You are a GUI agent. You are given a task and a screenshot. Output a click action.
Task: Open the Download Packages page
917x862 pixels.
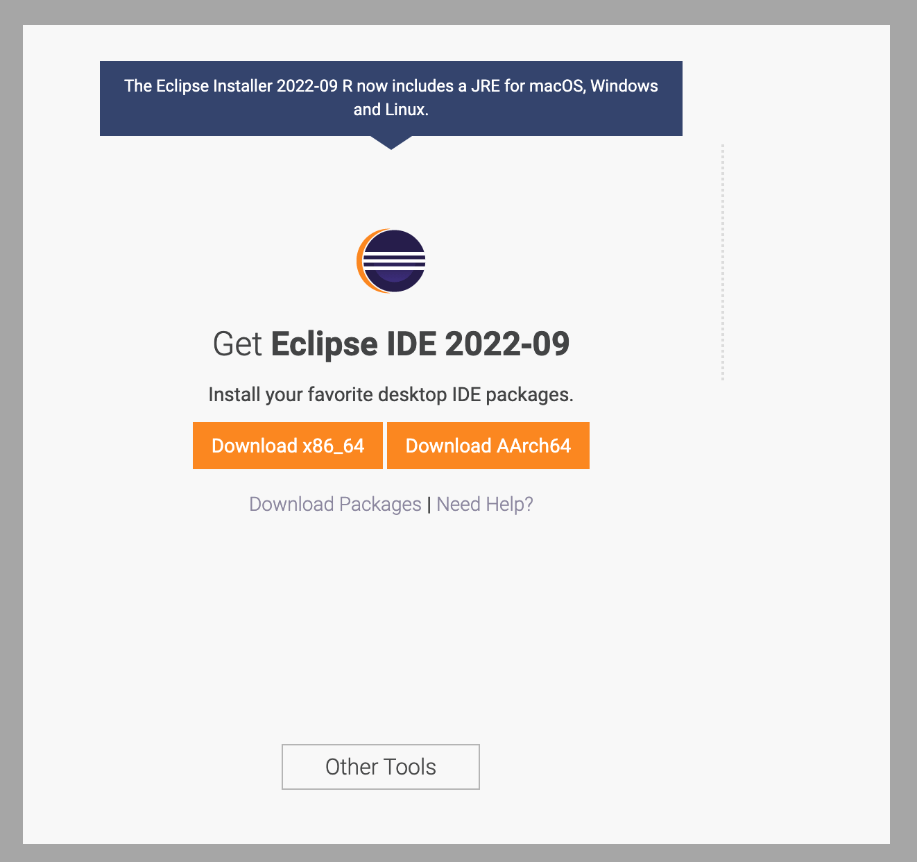point(334,504)
